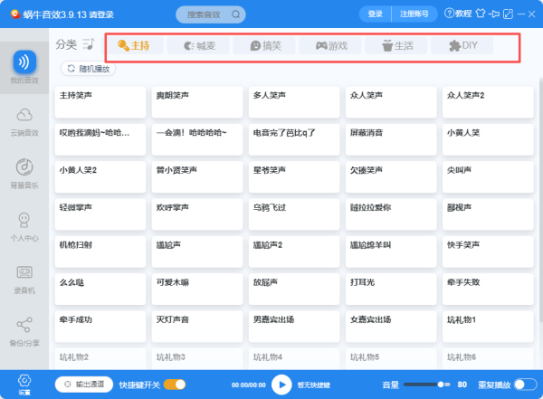Play the 牵手失败 sound card
The height and width of the screenshot is (399, 543).
488,290
